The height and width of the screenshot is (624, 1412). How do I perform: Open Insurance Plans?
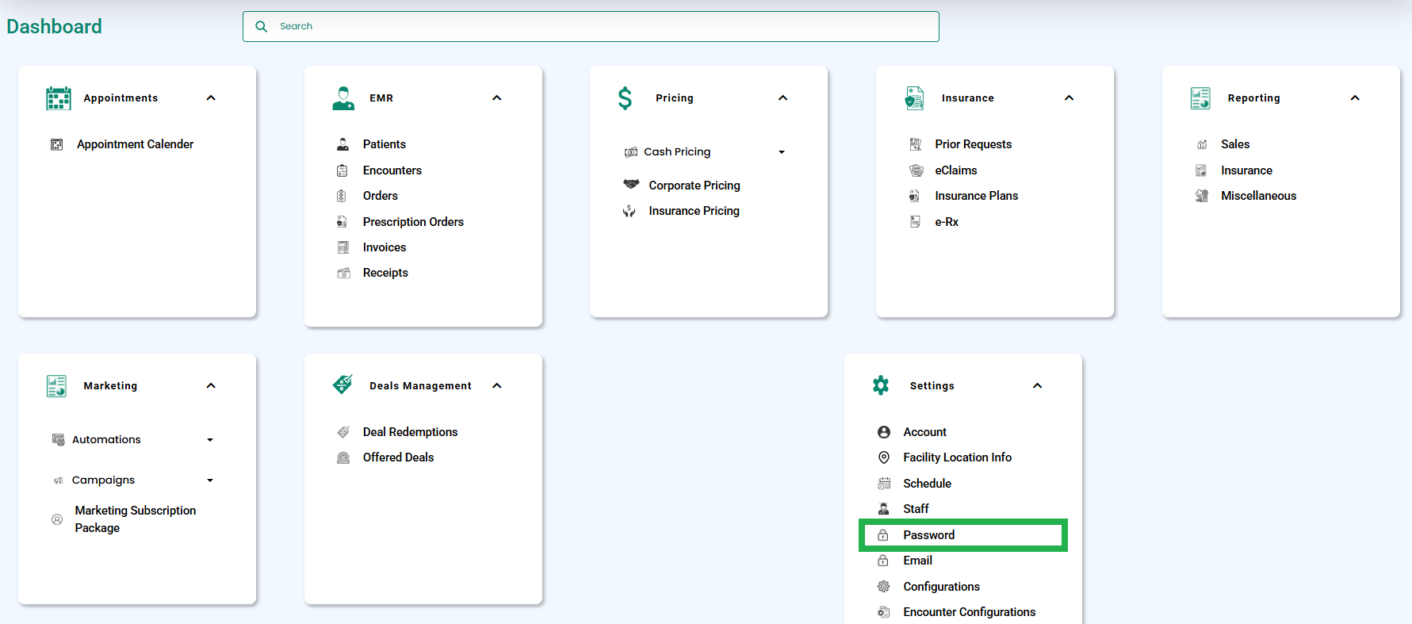coord(977,196)
